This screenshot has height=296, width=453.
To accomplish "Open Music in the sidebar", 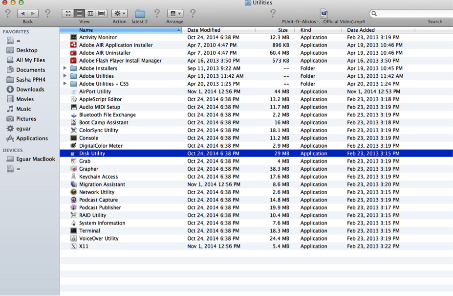I will (x=23, y=109).
